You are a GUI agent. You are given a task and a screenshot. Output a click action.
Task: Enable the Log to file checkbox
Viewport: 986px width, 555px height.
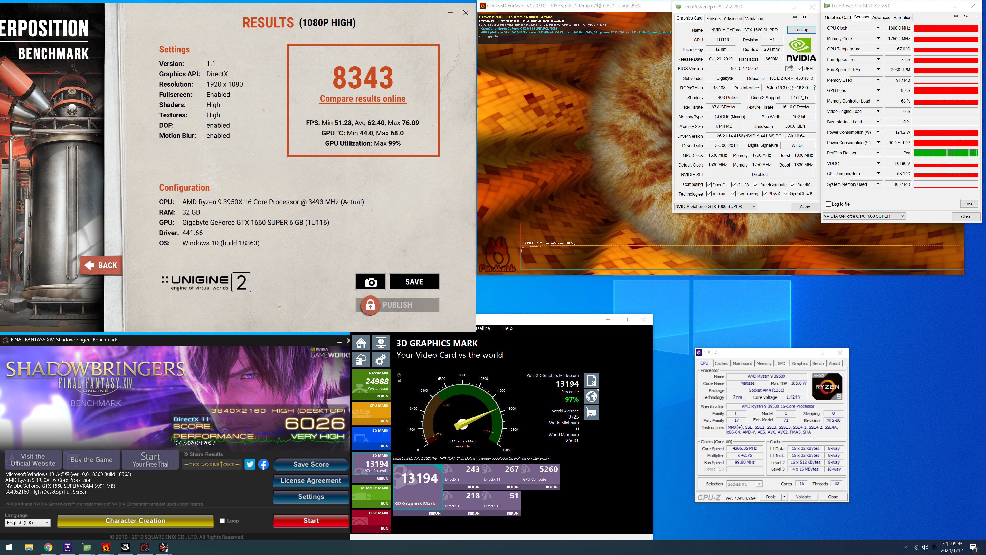click(x=828, y=204)
